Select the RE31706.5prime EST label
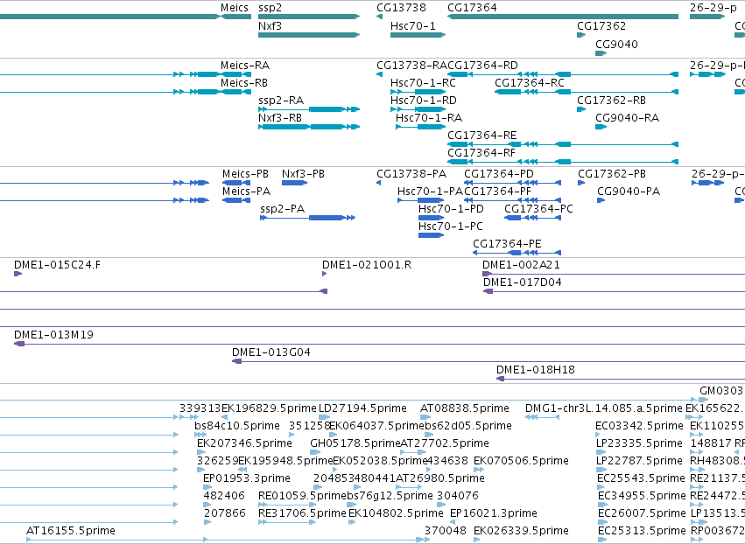 pyautogui.click(x=302, y=513)
